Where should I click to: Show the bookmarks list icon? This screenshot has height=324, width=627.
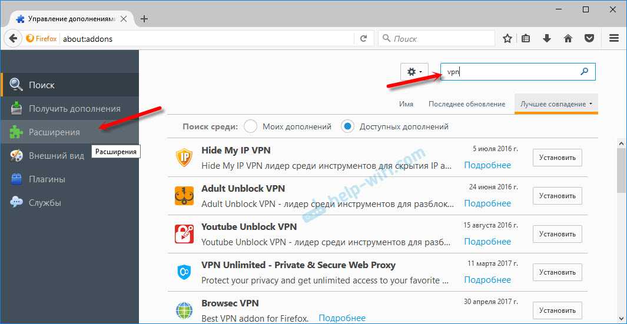[x=526, y=39]
